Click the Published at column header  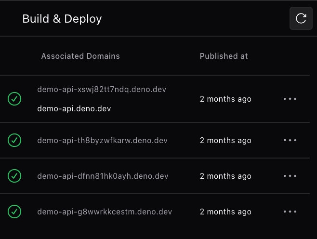pyautogui.click(x=224, y=56)
